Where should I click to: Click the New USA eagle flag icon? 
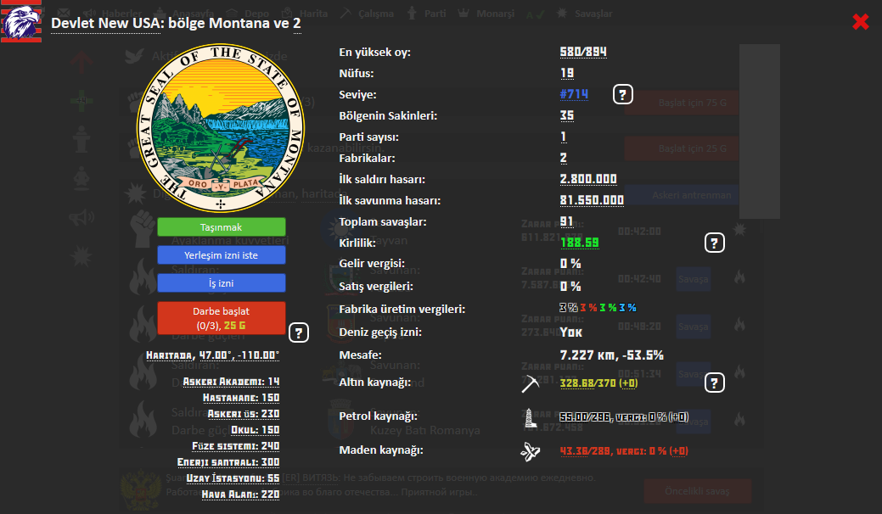click(18, 21)
